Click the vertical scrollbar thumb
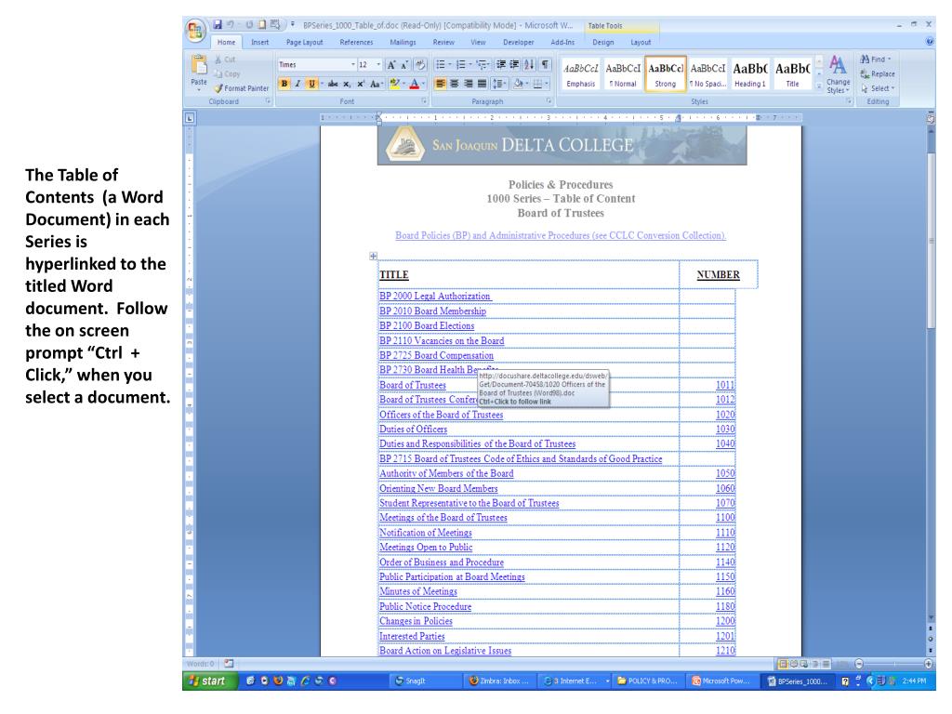 [x=930, y=240]
